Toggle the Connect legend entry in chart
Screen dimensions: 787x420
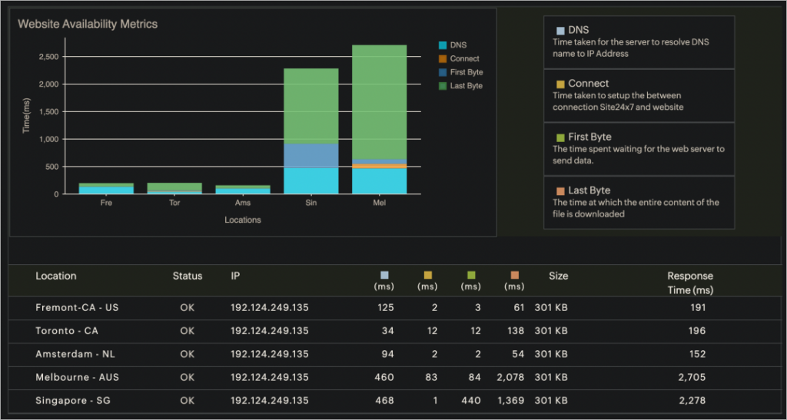(x=459, y=58)
